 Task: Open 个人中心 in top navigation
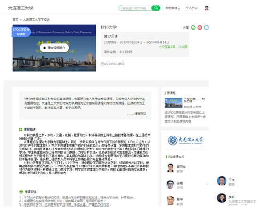[x=192, y=8]
